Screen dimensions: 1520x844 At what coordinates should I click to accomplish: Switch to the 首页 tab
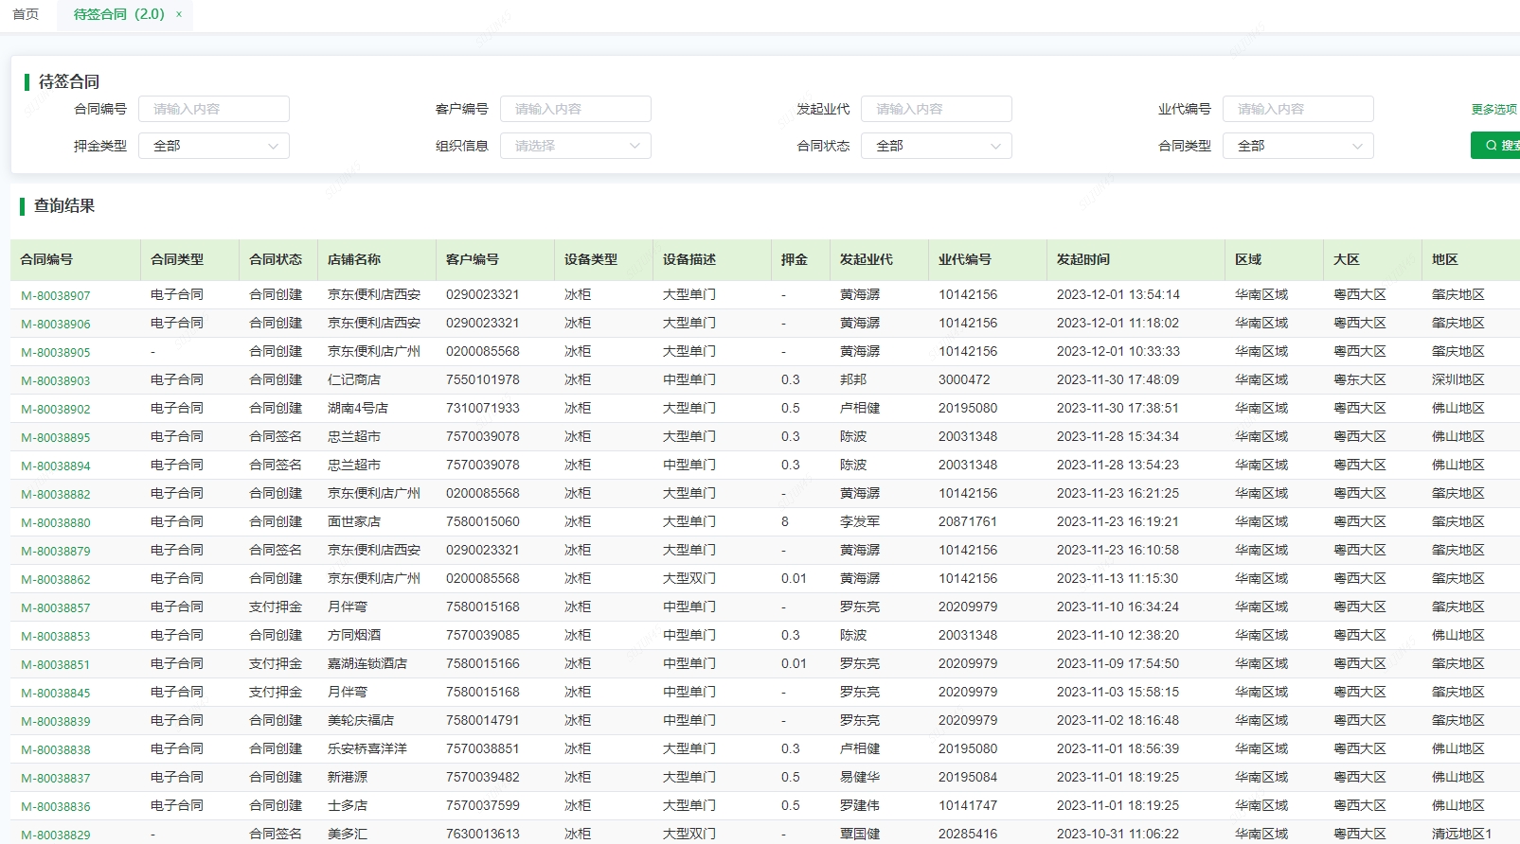(26, 14)
